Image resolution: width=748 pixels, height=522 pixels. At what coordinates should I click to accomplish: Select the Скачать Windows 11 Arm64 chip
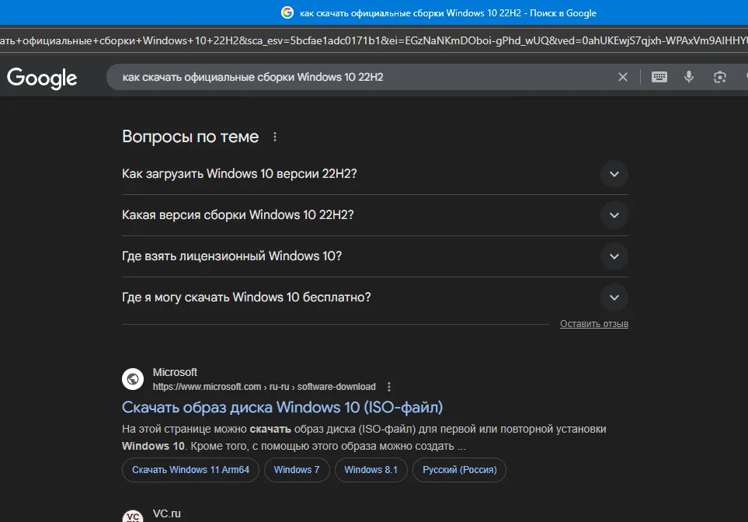190,470
